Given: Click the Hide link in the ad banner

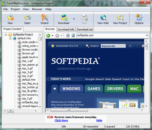Looking at the screenshot, I should click(99, 120).
